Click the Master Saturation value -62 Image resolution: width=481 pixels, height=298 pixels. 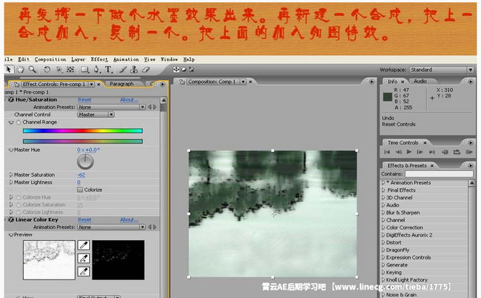pos(81,175)
